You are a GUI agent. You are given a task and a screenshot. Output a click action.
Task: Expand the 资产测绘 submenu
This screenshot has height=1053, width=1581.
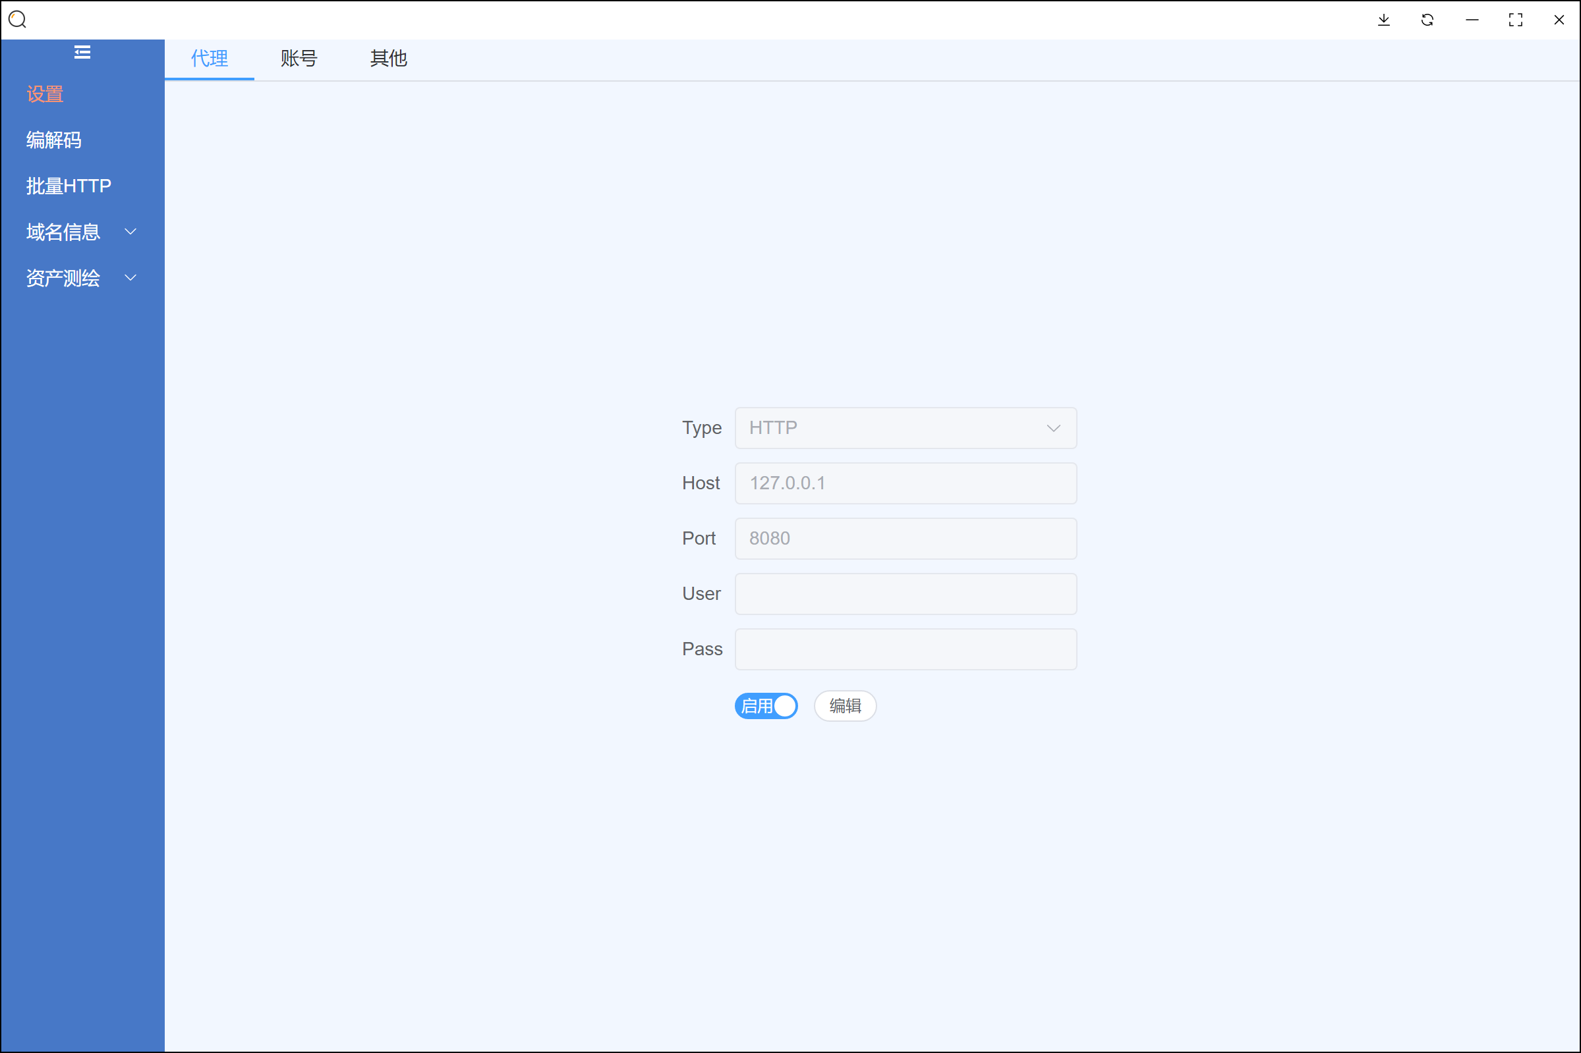coord(81,278)
